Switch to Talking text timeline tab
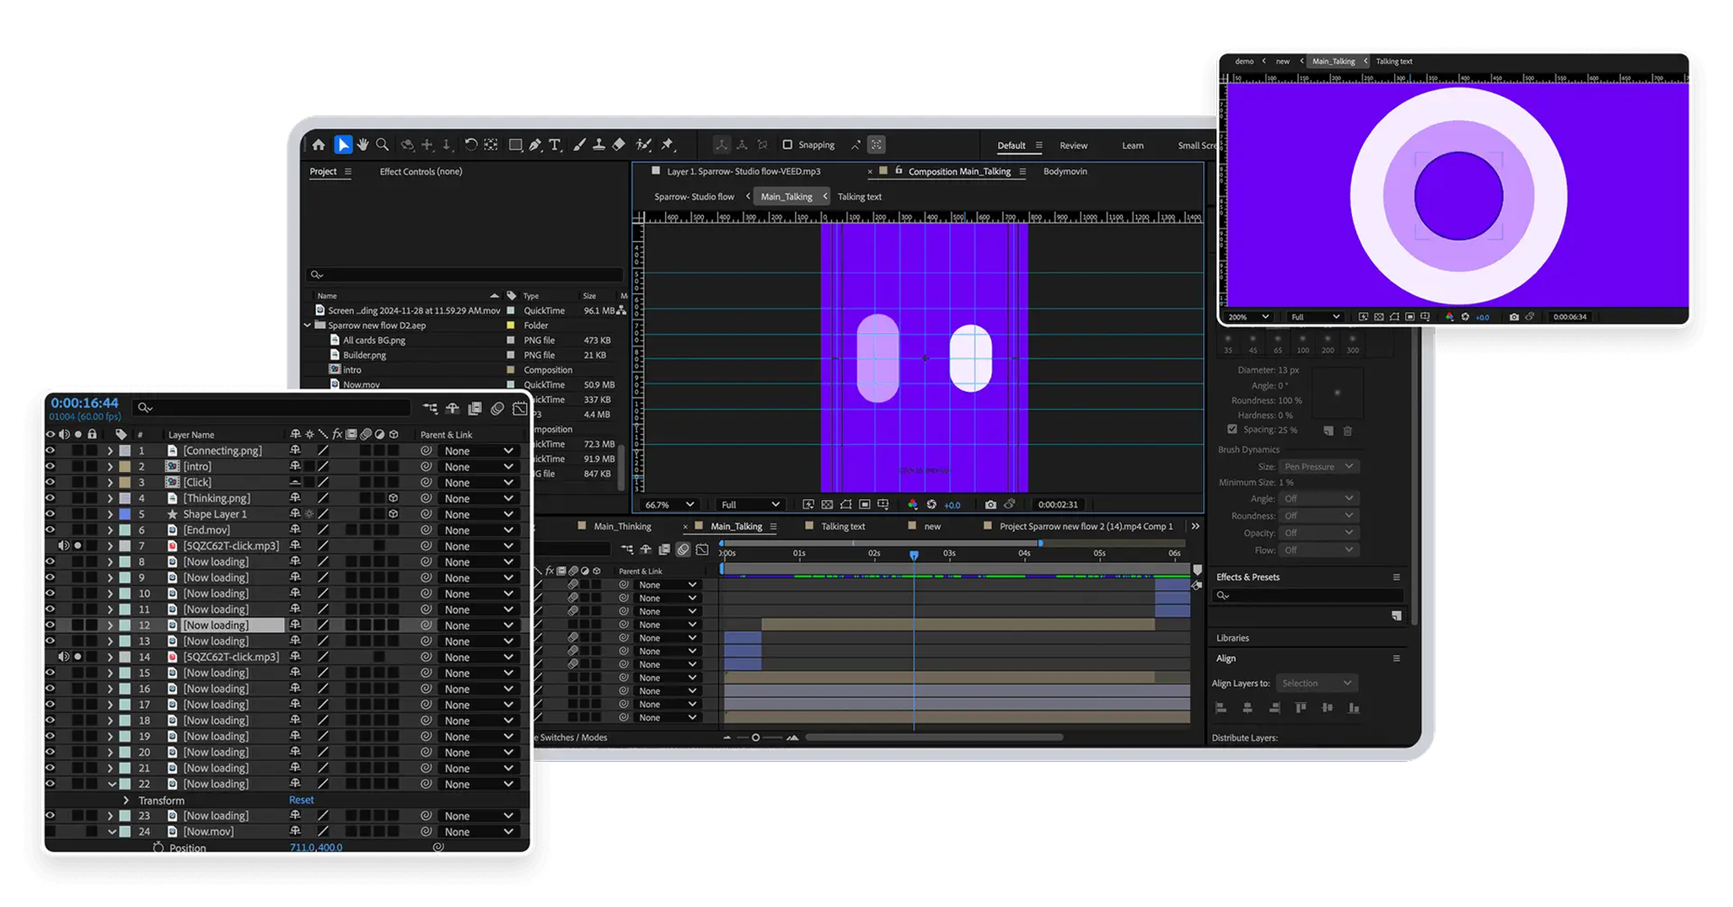This screenshot has width=1733, height=907. pyautogui.click(x=843, y=527)
